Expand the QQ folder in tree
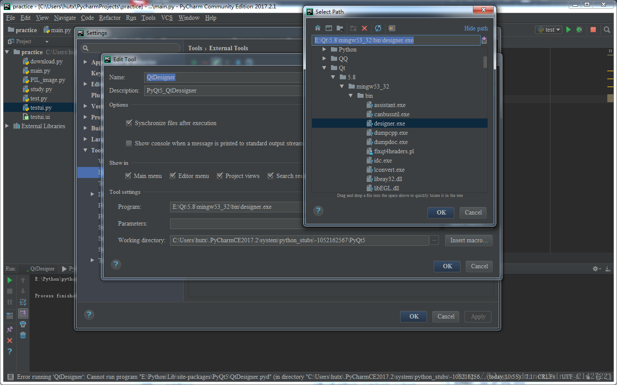Screen dimensions: 617x385 click(x=324, y=59)
